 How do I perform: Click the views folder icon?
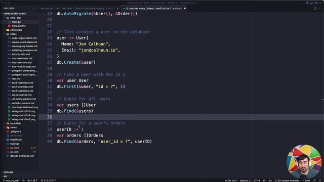click(x=8, y=127)
